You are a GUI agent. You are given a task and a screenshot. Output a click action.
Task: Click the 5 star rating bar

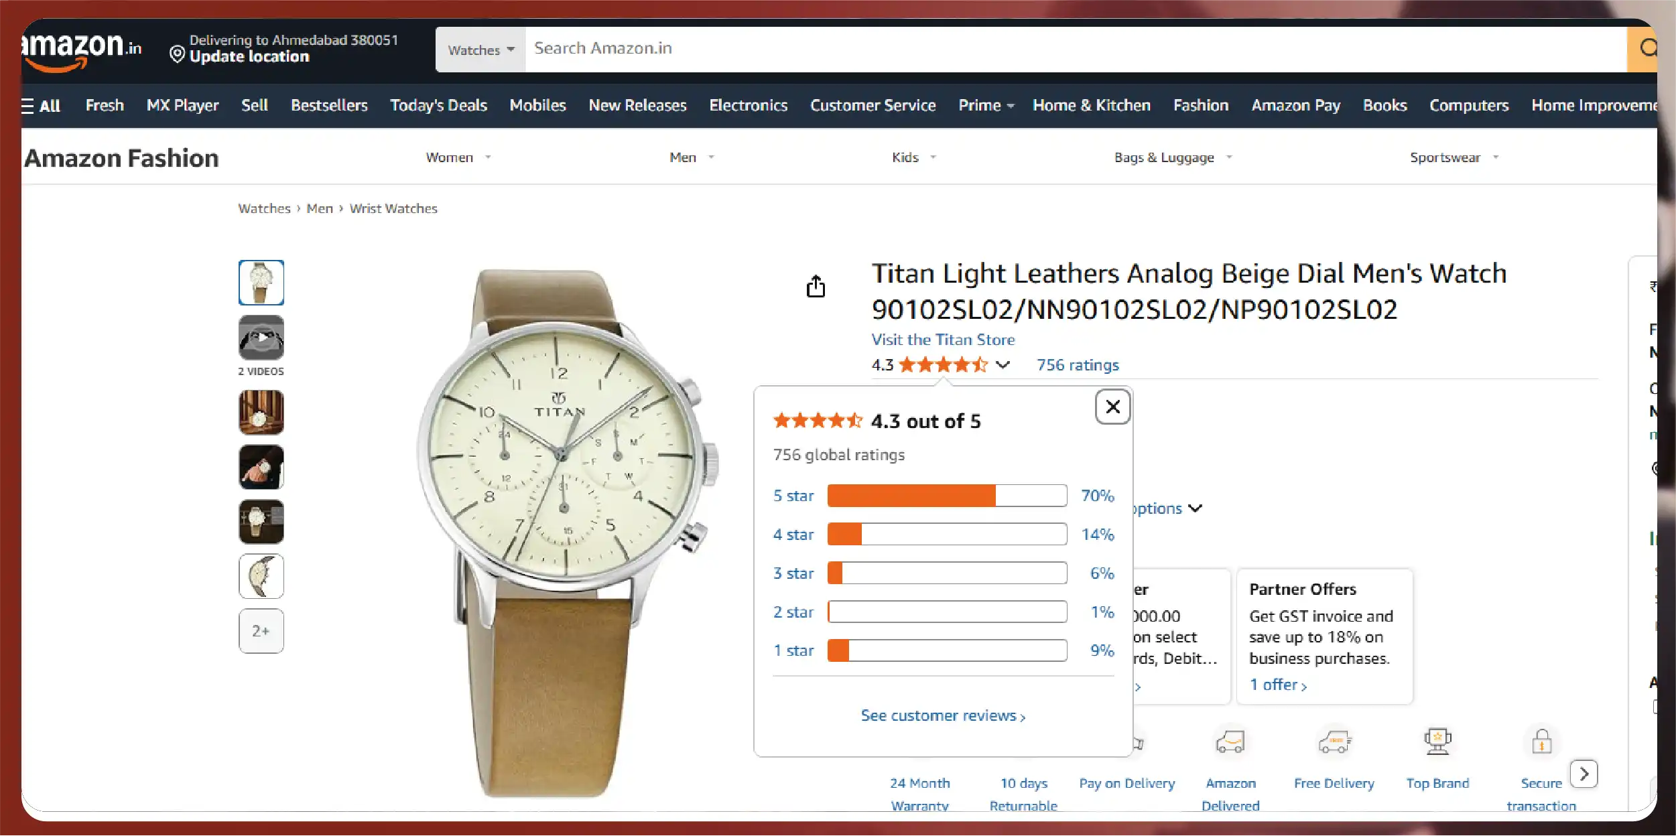click(946, 496)
